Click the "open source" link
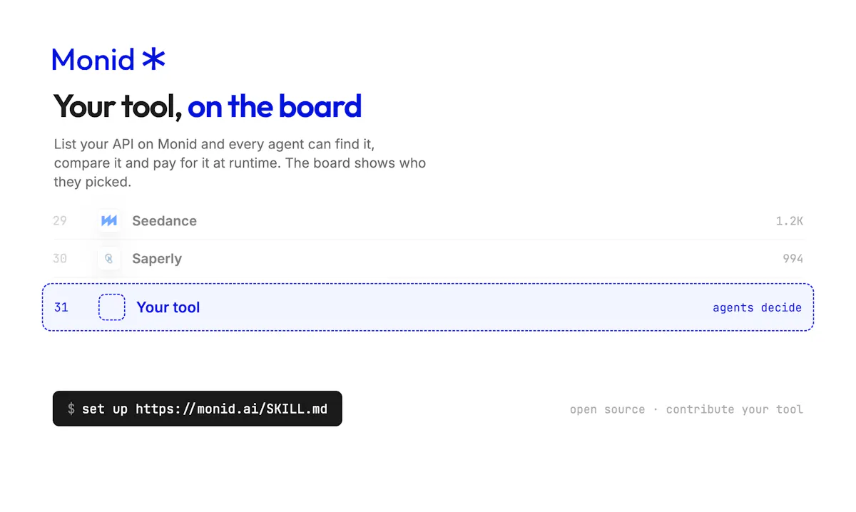The image size is (856, 512). point(607,409)
